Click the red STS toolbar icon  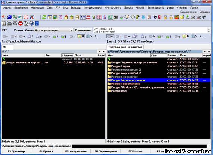[x=99, y=18]
